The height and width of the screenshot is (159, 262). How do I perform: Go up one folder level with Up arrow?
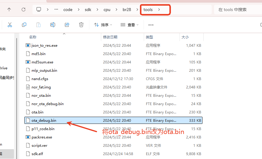coord(9,10)
